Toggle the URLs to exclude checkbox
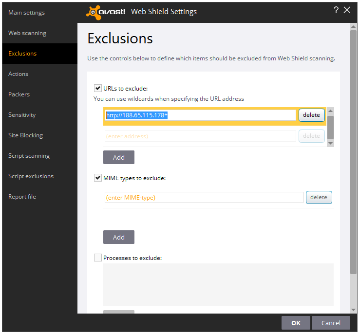The image size is (359, 334). [98, 88]
